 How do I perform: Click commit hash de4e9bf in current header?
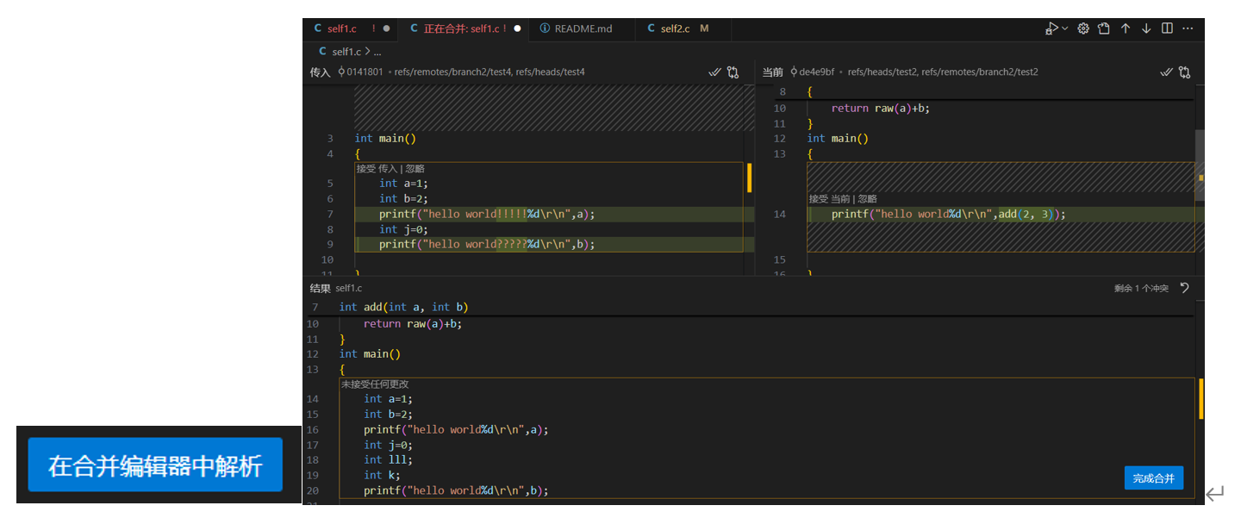click(x=816, y=72)
